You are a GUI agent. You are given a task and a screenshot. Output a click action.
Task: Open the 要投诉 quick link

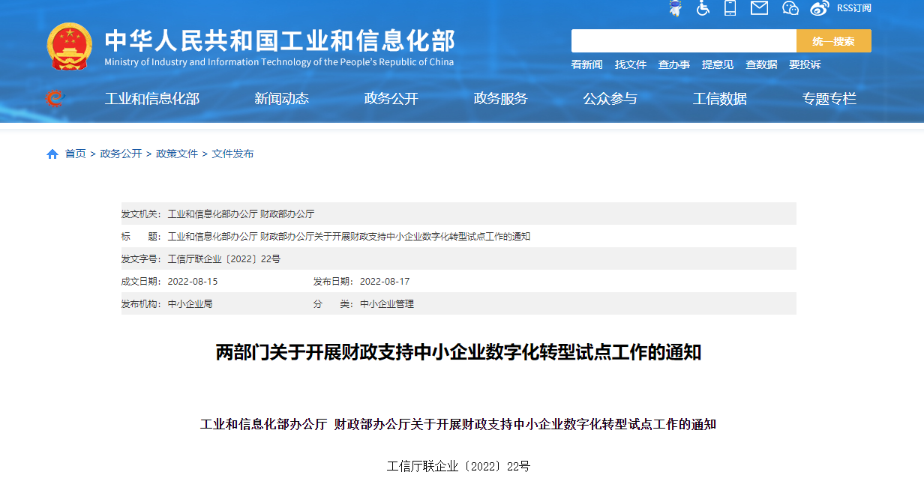(804, 64)
